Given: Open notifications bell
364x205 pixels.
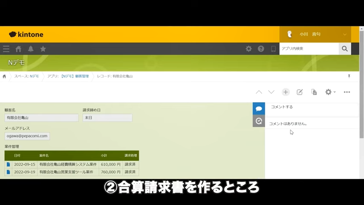Looking at the screenshot, I should point(31,49).
